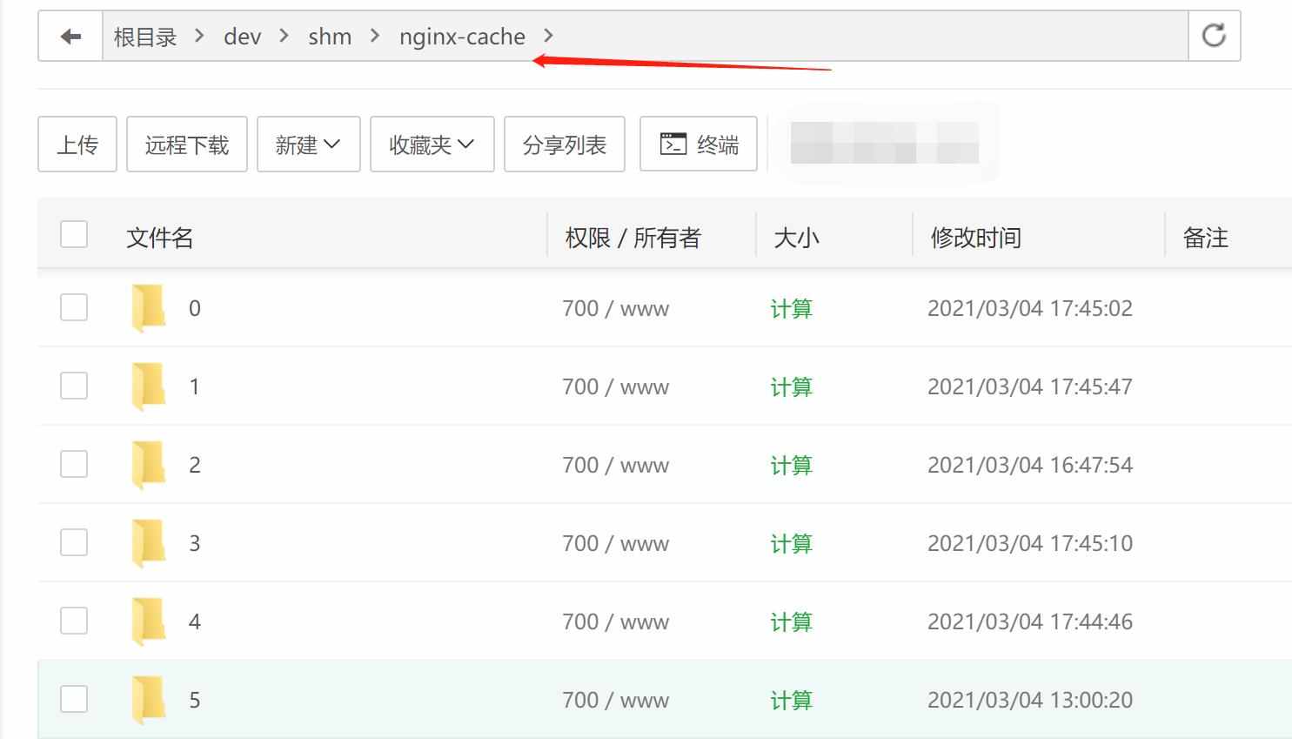Viewport: 1292px width, 739px height.
Task: Calculate size 计算 for folder 5
Action: pos(792,700)
